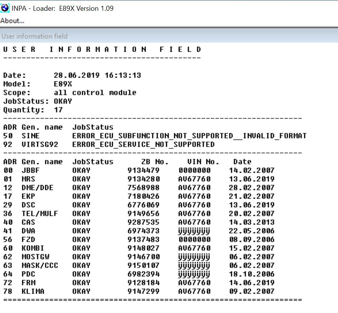Click the date 14.02.2007 in JBBF row
Viewport: 338px width, 313px height.
252,171
